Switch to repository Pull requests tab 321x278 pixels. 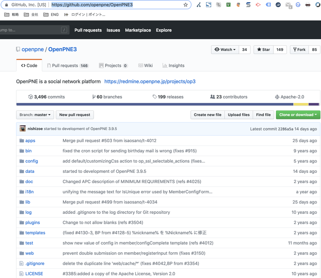68,65
